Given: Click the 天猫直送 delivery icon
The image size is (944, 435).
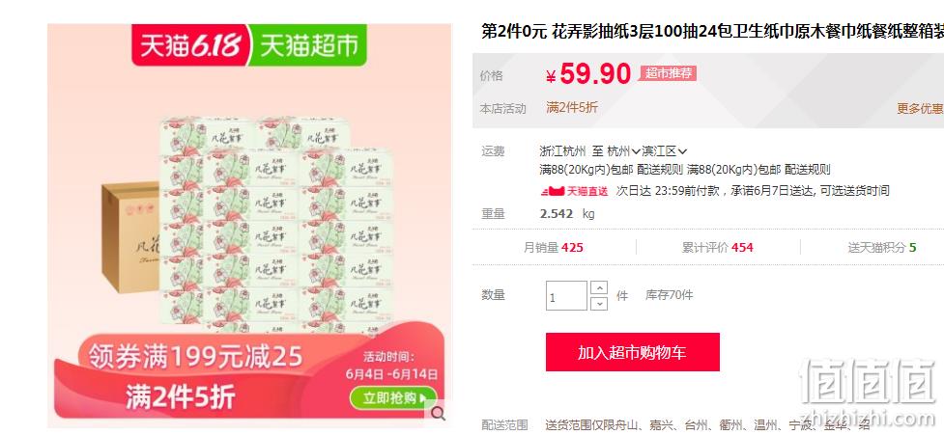Looking at the screenshot, I should 574,191.
